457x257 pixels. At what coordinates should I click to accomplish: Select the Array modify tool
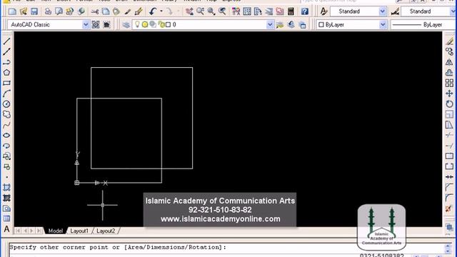pyautogui.click(x=449, y=83)
